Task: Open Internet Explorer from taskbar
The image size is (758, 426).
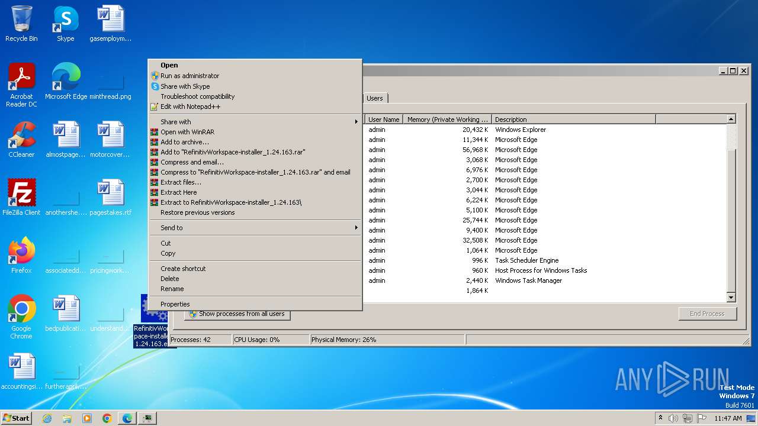Action: (47, 418)
